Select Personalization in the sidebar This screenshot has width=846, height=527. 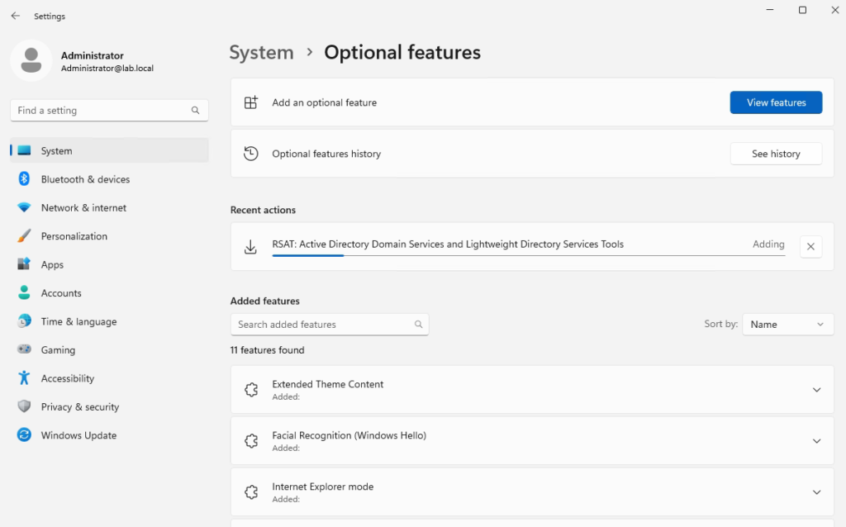[x=110, y=236]
